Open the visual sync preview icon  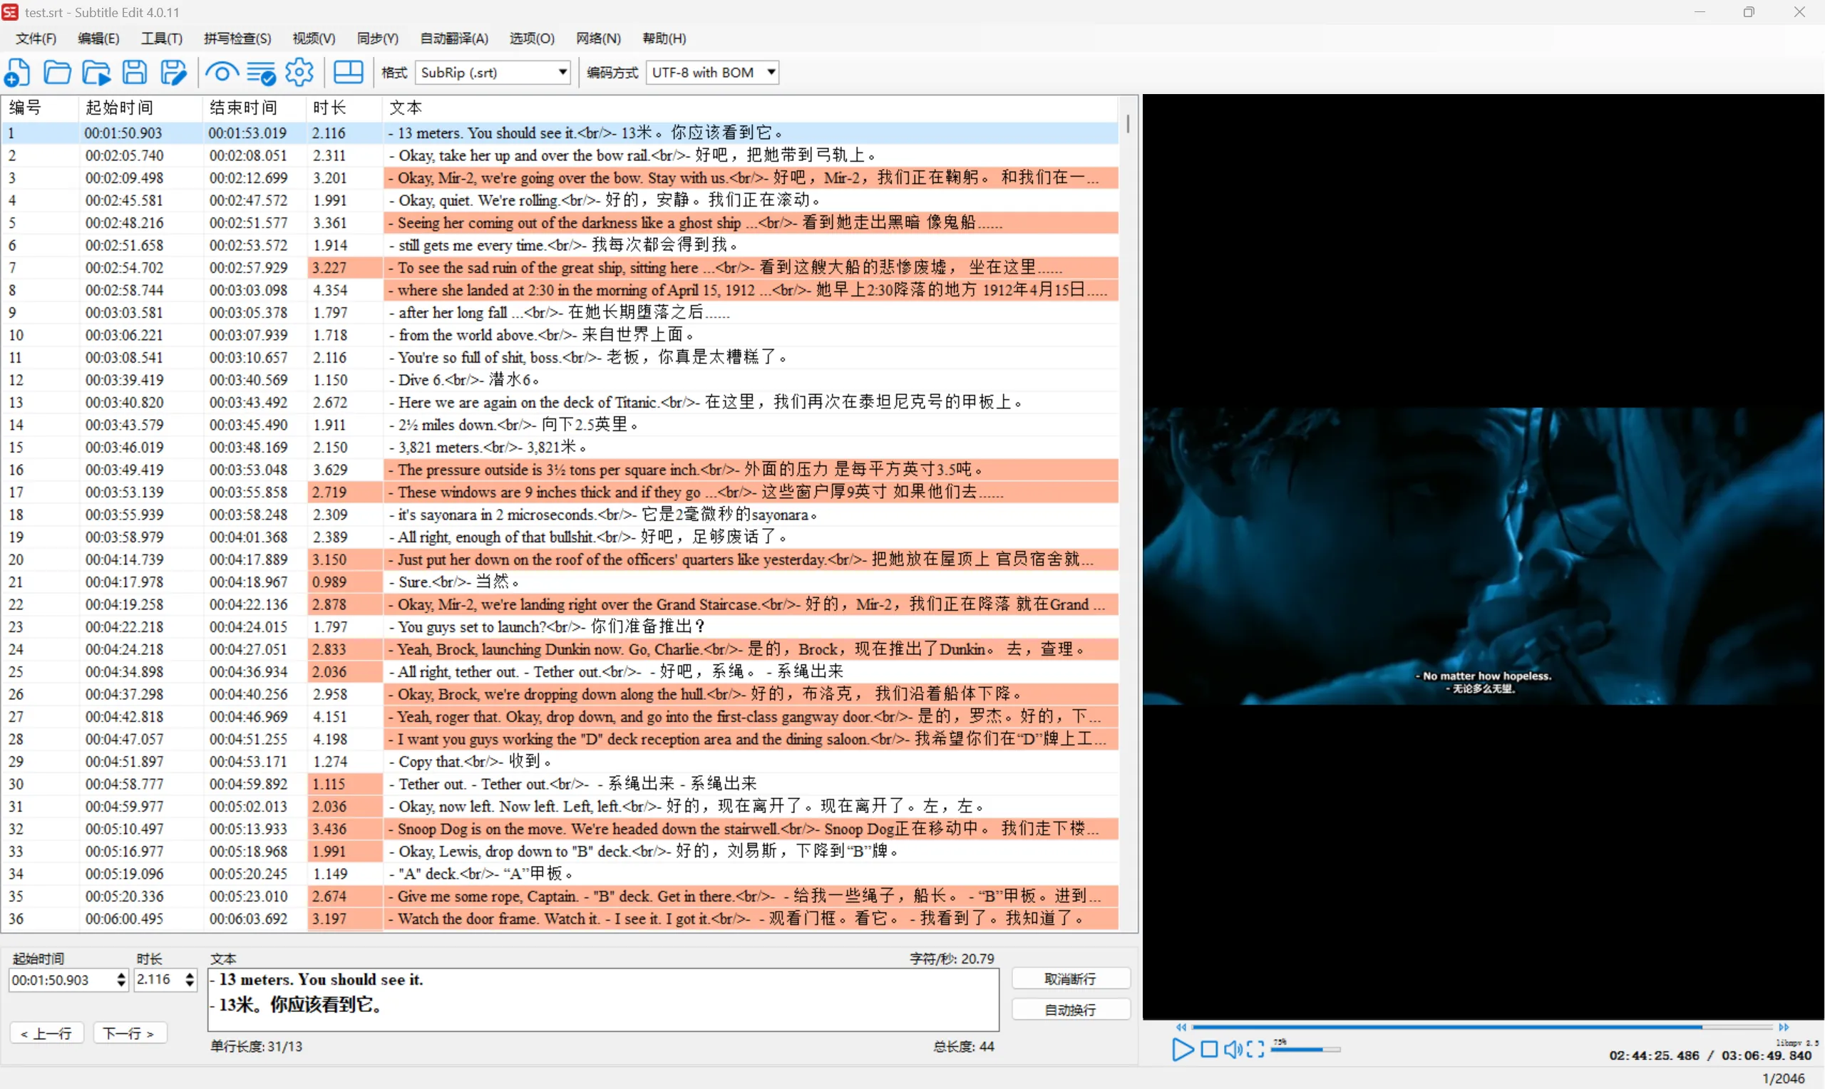click(221, 72)
